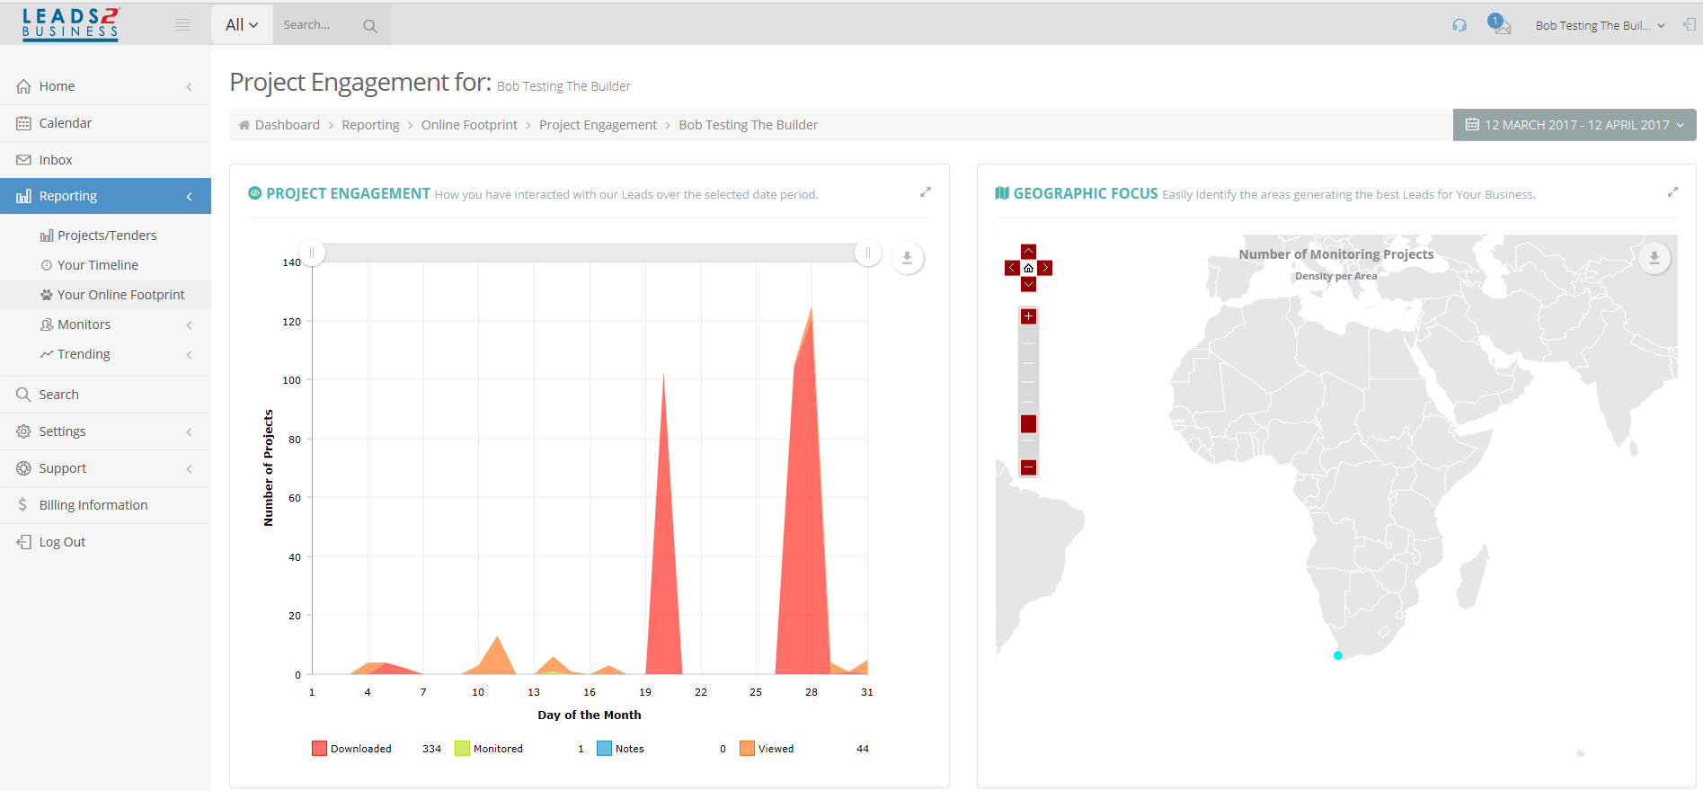Image resolution: width=1703 pixels, height=791 pixels.
Task: Expand the Bob Testing The Builder user menu
Action: [1599, 25]
